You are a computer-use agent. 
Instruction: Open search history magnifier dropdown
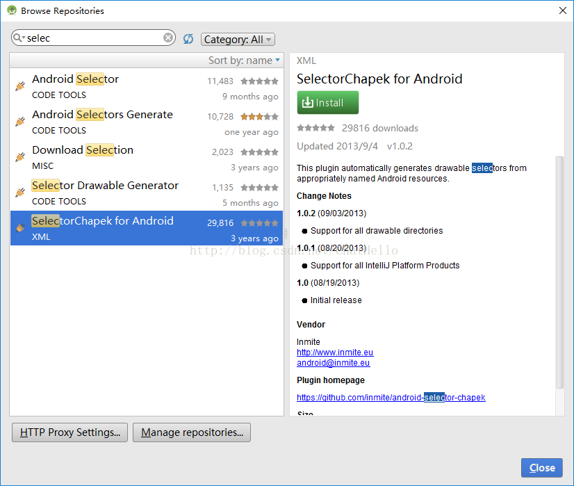pyautogui.click(x=19, y=38)
